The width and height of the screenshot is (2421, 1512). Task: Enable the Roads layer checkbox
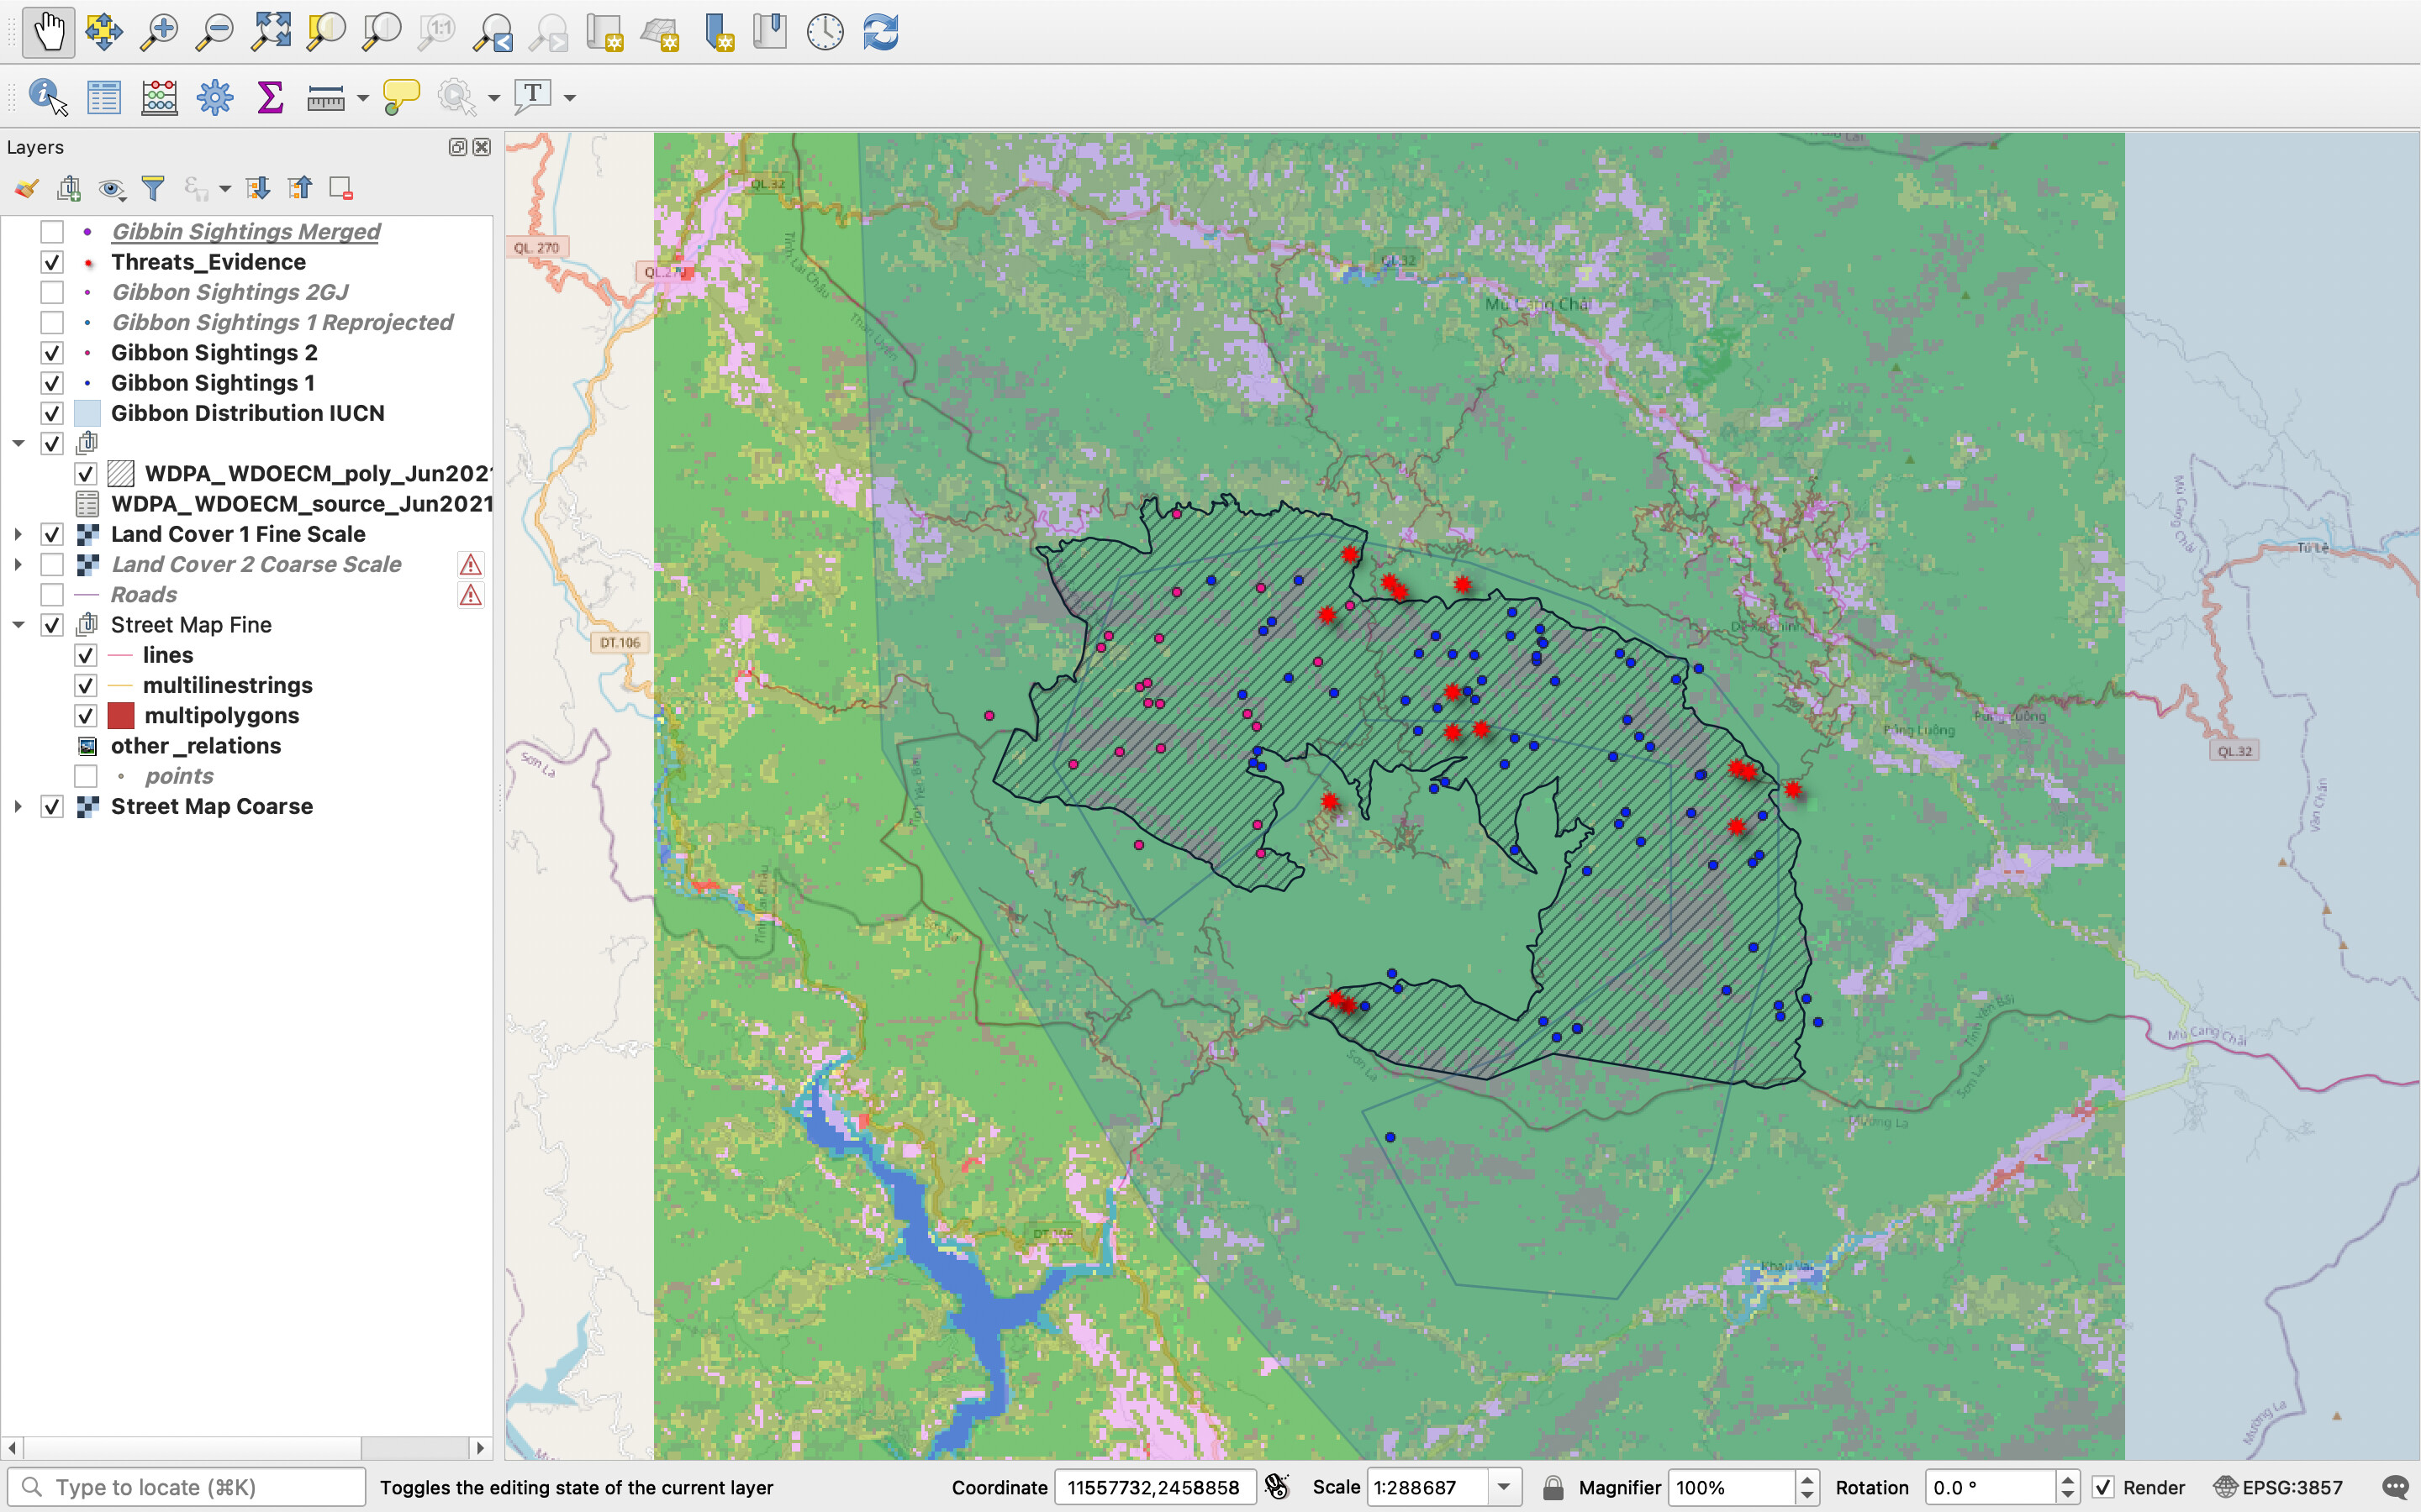tap(52, 595)
